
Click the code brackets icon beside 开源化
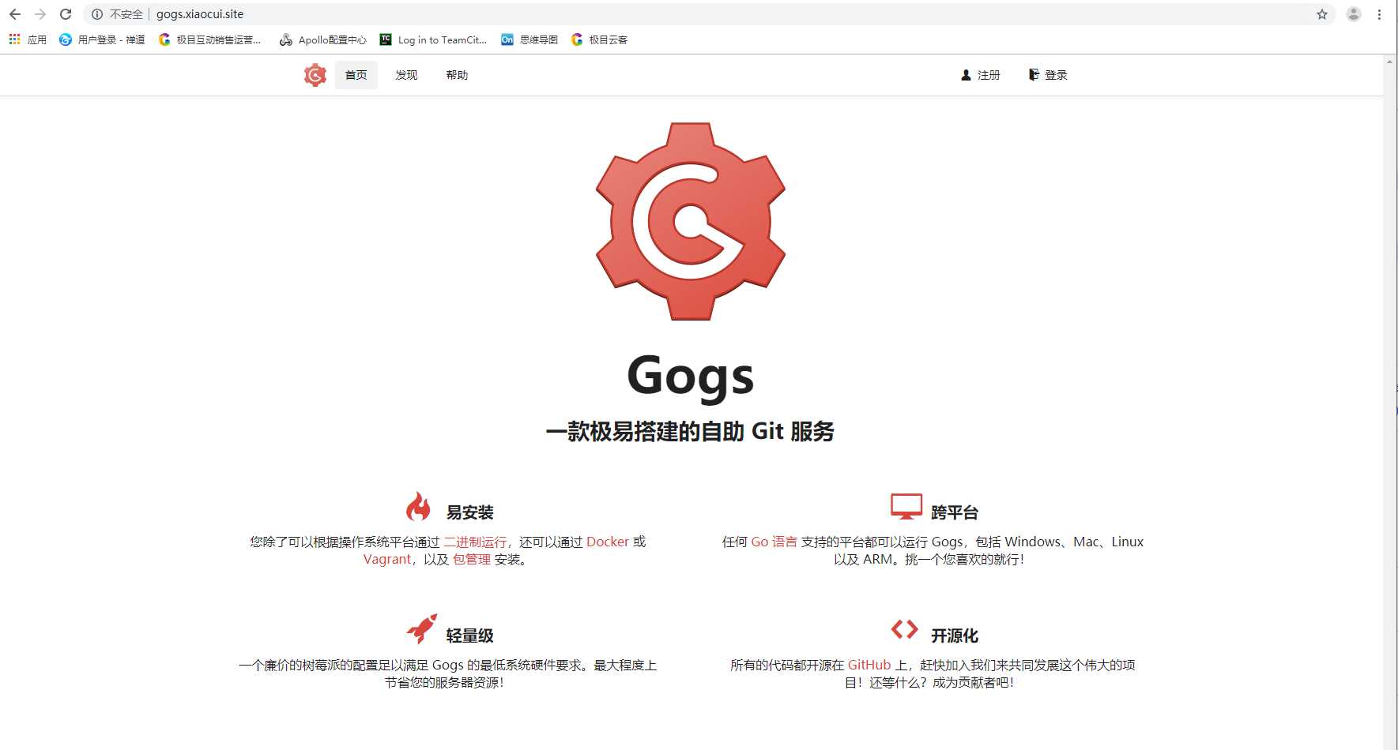[905, 629]
